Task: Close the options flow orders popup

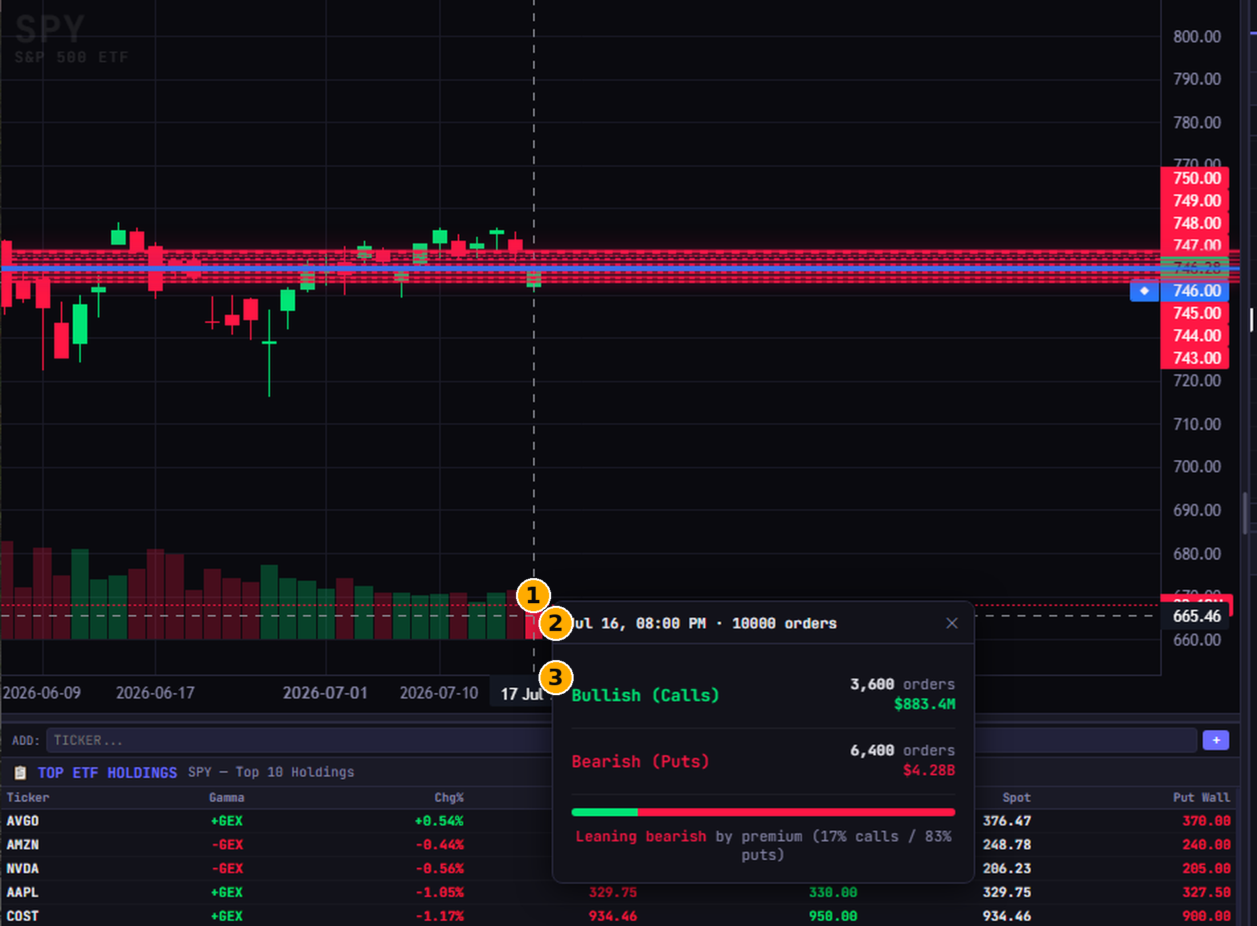Action: tap(952, 623)
